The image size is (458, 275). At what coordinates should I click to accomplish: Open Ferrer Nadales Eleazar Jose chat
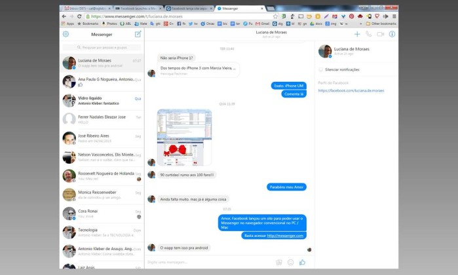point(102,119)
